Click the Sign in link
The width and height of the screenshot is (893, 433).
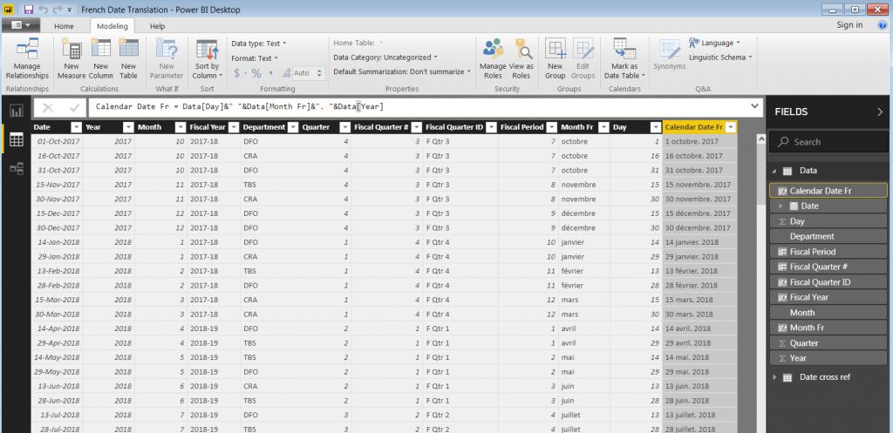(849, 25)
